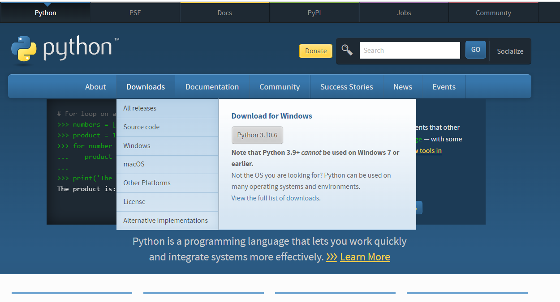Select Other Platforms menu entry
The image size is (560, 302).
pos(168,183)
